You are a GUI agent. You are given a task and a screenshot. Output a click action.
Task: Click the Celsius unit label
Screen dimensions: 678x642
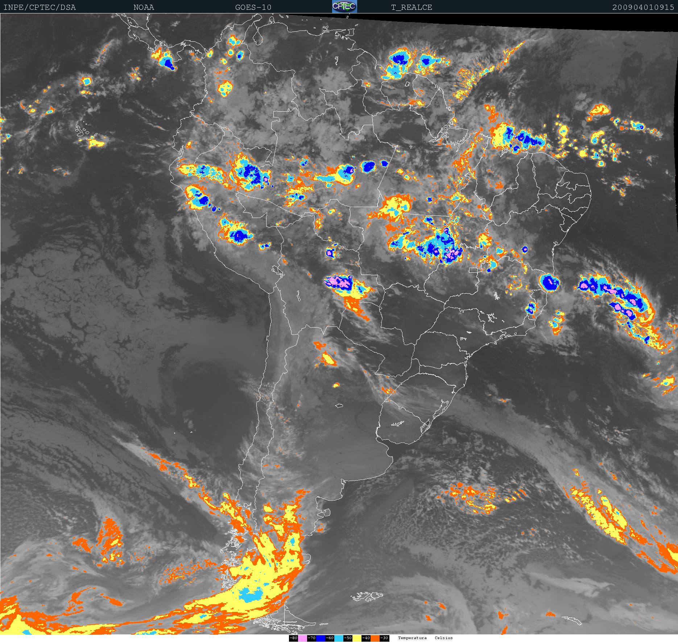pyautogui.click(x=444, y=638)
